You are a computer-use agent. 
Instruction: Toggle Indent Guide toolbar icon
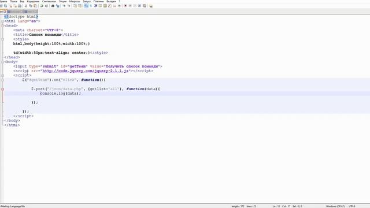[95, 6]
